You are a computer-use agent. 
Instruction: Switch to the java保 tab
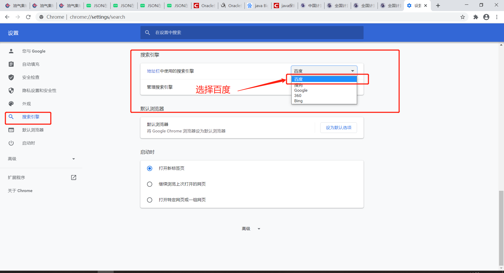point(285,6)
